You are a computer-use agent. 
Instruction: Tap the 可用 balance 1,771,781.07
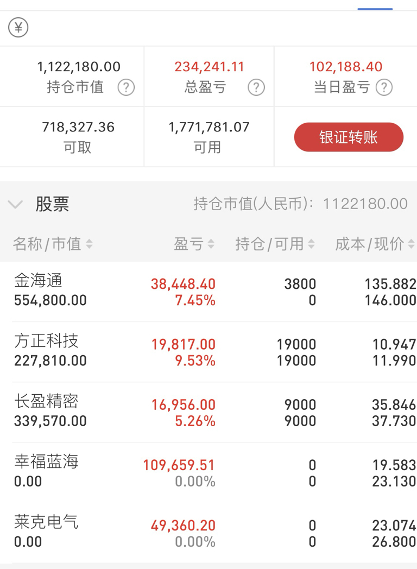[209, 127]
